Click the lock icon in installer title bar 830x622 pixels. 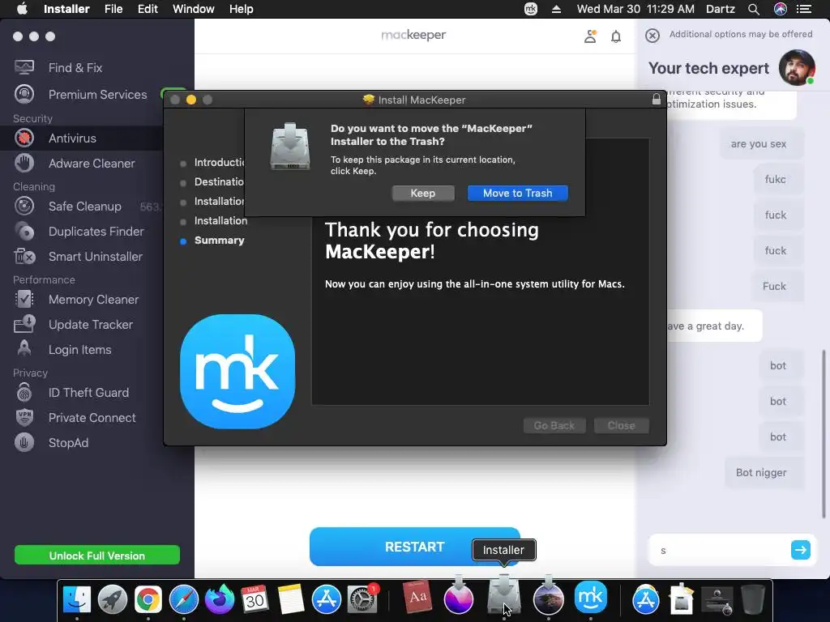657,99
